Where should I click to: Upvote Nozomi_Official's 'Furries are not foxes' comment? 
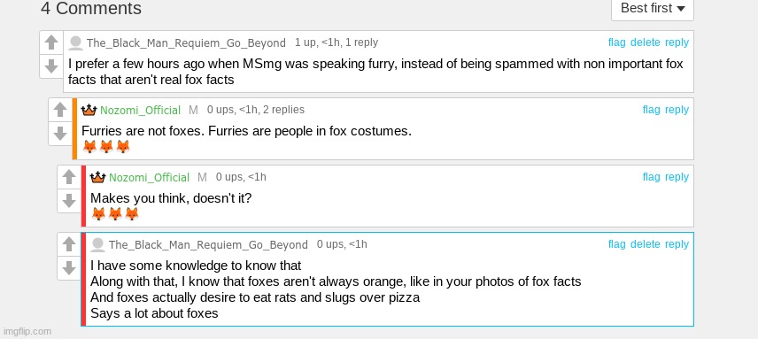pos(60,110)
